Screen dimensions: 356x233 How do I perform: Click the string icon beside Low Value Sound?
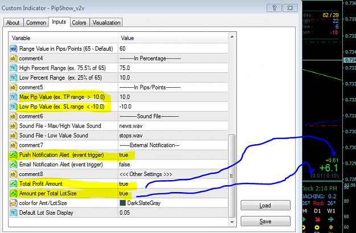coord(14,136)
